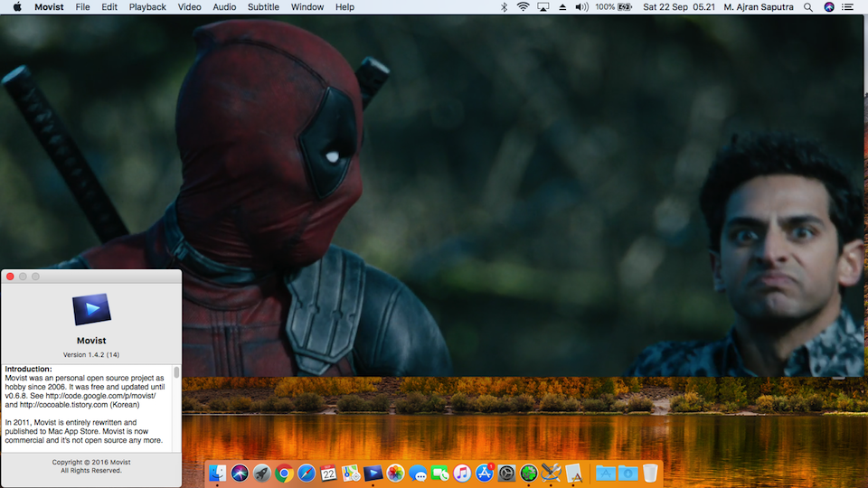The image size is (868, 488).
Task: Close the About Movist window
Action: pos(10,277)
